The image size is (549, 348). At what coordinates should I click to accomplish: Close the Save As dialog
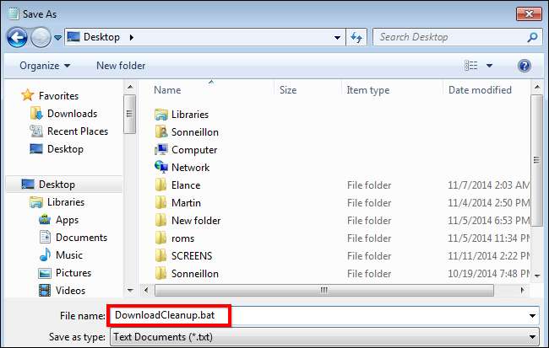[529, 14]
